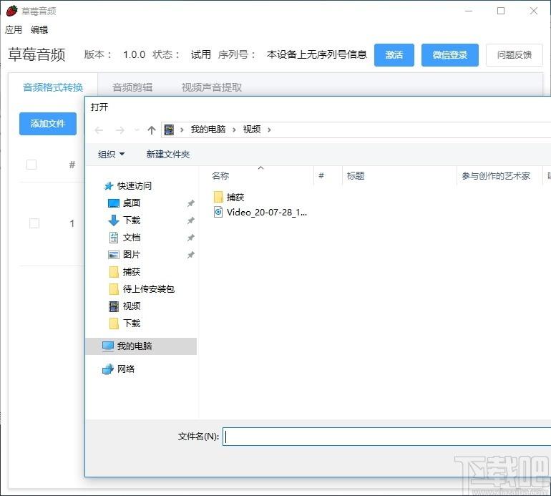Click folder icon beside 待上传安装包
Viewport: 551px width, 496px height.
coord(114,289)
